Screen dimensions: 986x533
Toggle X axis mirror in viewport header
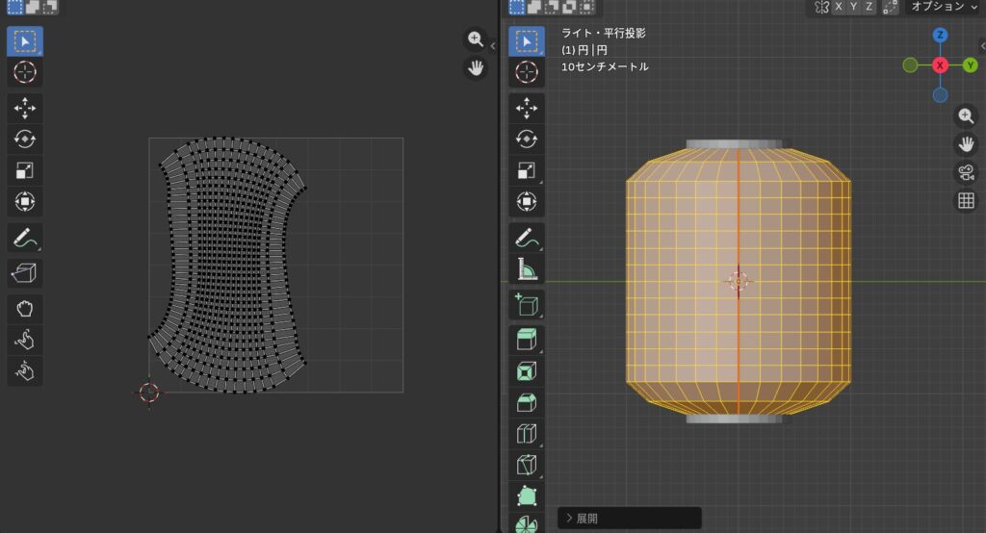(x=839, y=7)
